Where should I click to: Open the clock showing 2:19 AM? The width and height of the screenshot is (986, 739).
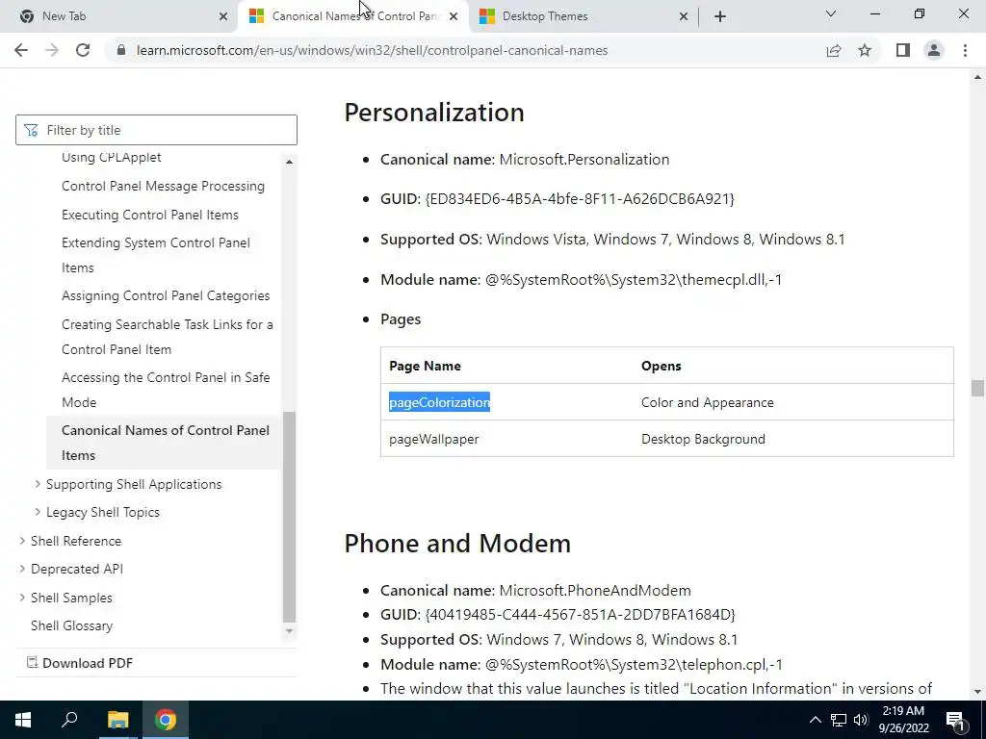pyautogui.click(x=903, y=720)
